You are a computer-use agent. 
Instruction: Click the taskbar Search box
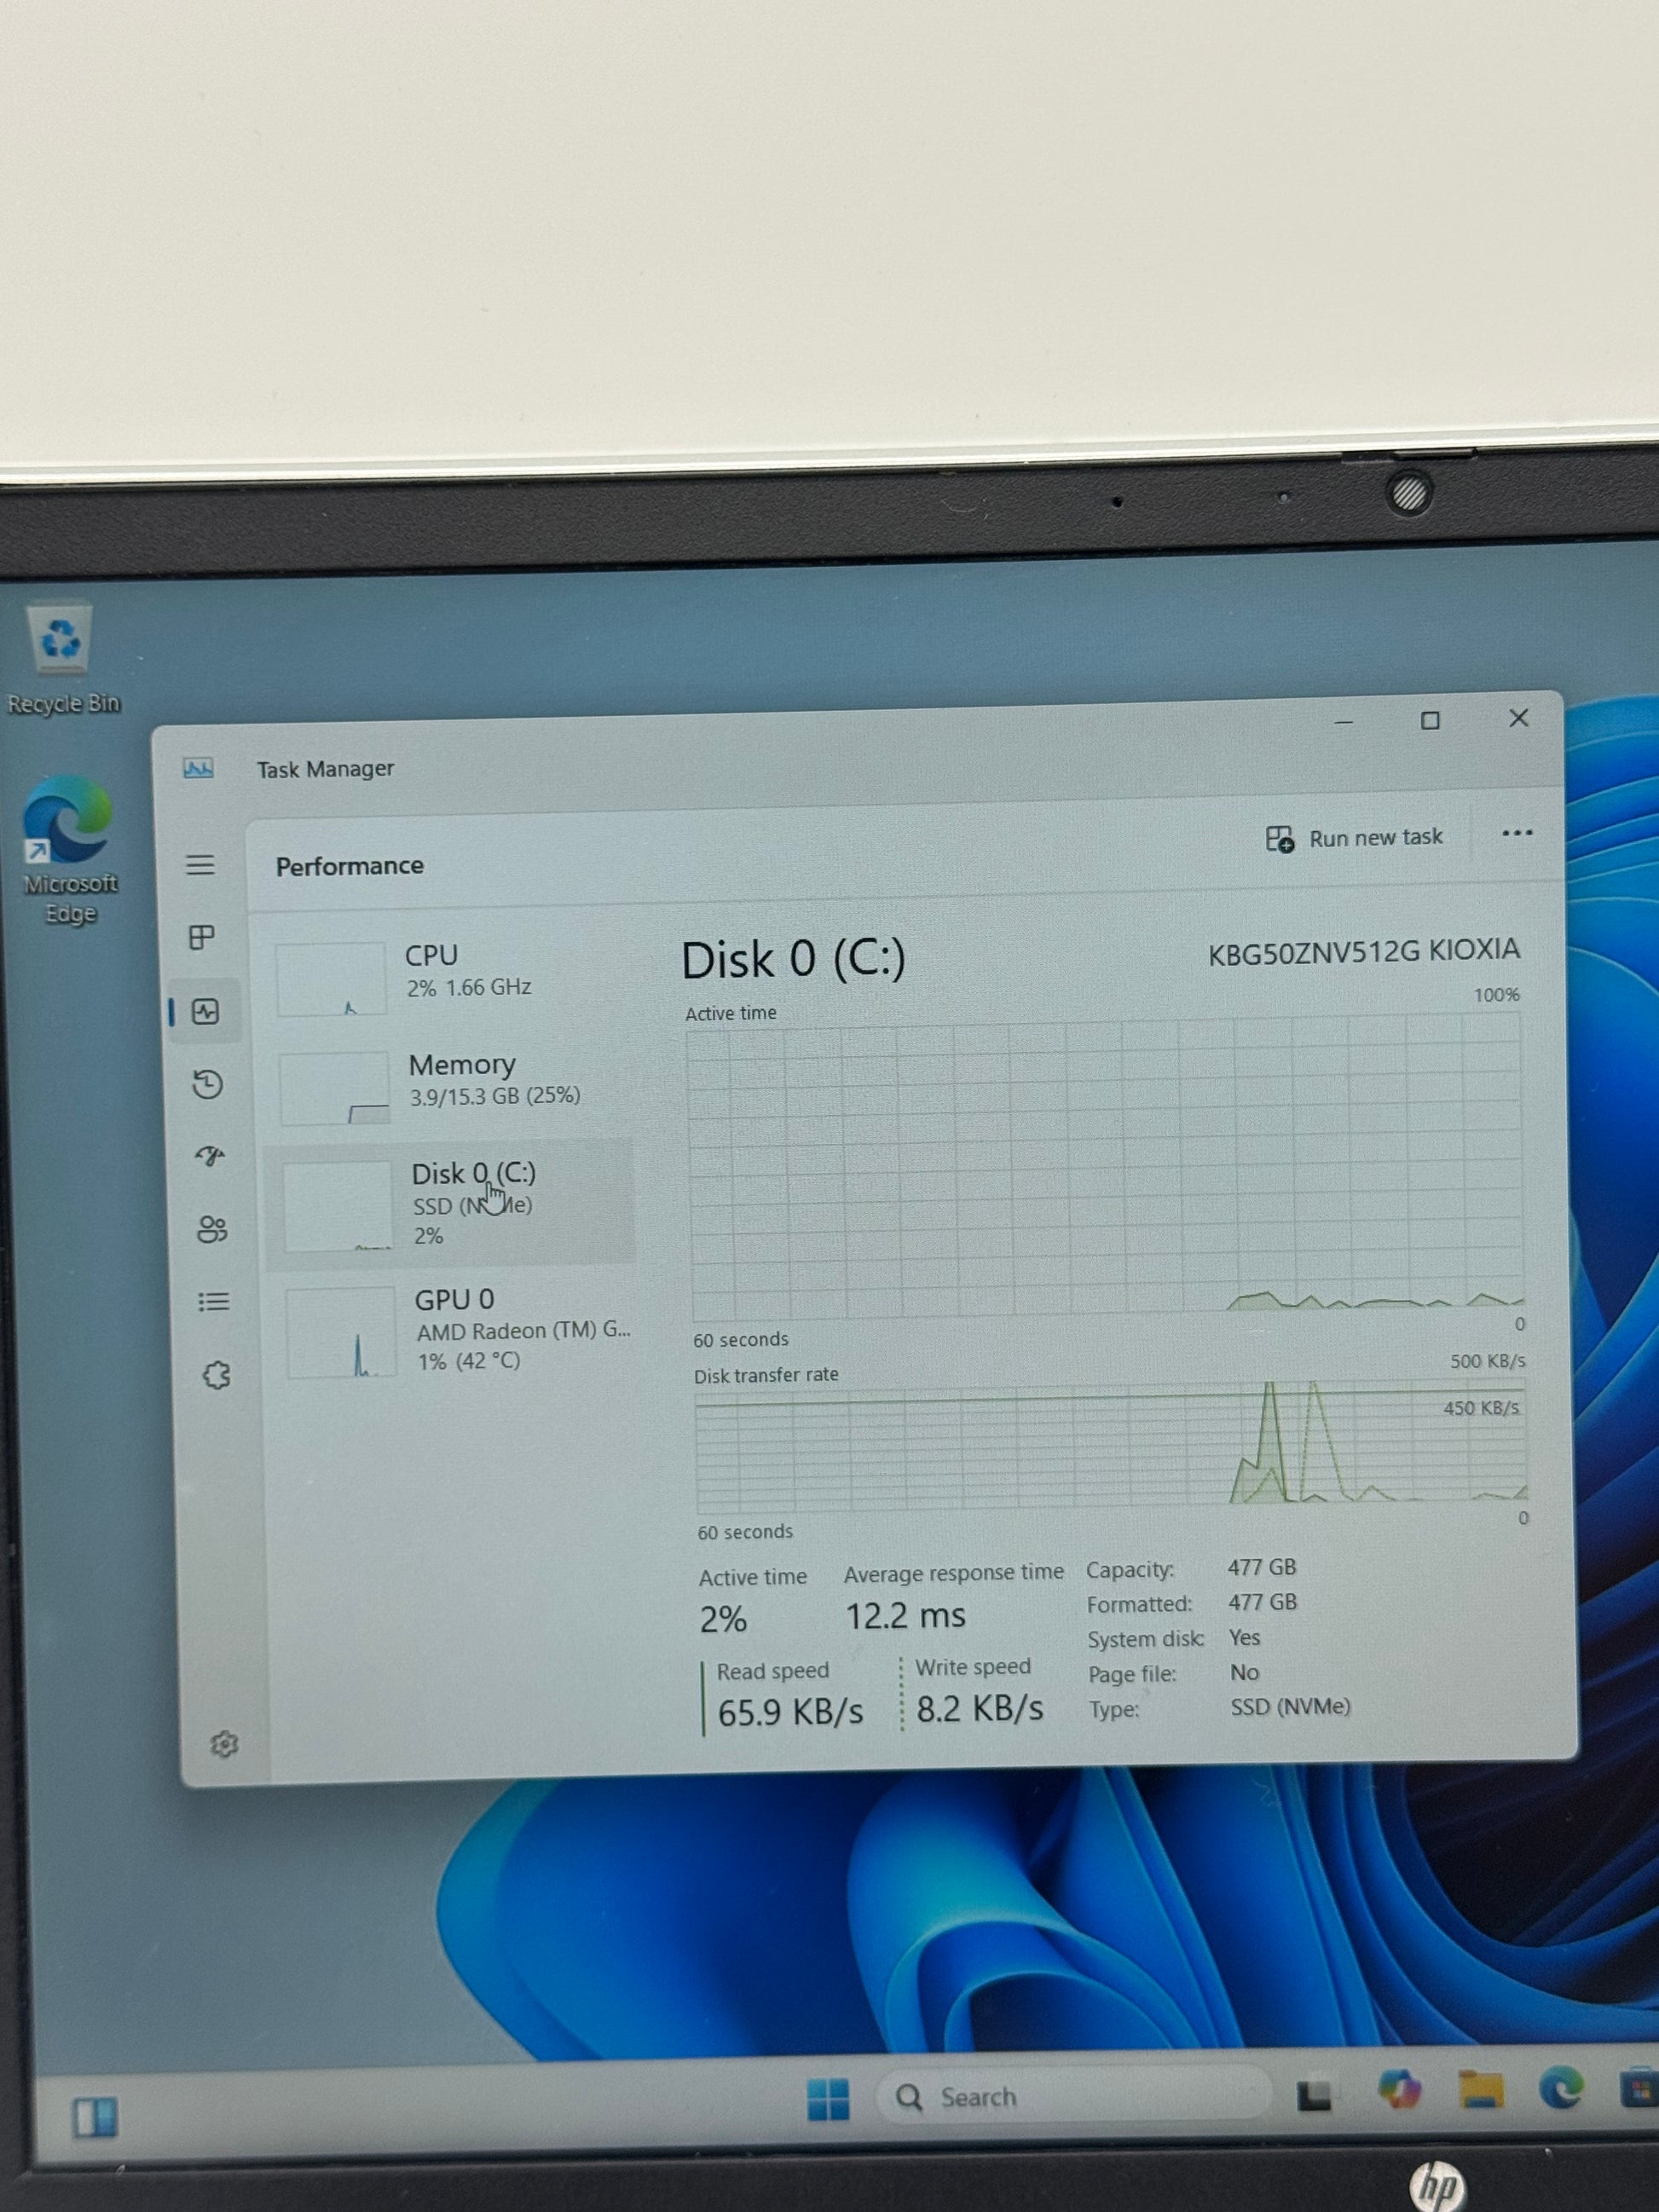click(1070, 2096)
